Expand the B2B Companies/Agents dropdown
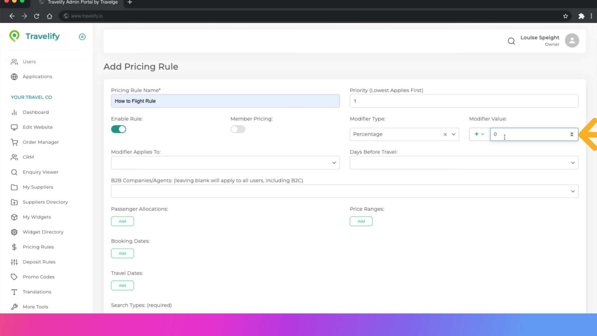 tap(344, 191)
